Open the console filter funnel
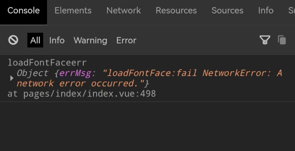Viewport: 295px width, 151px height. [x=264, y=40]
